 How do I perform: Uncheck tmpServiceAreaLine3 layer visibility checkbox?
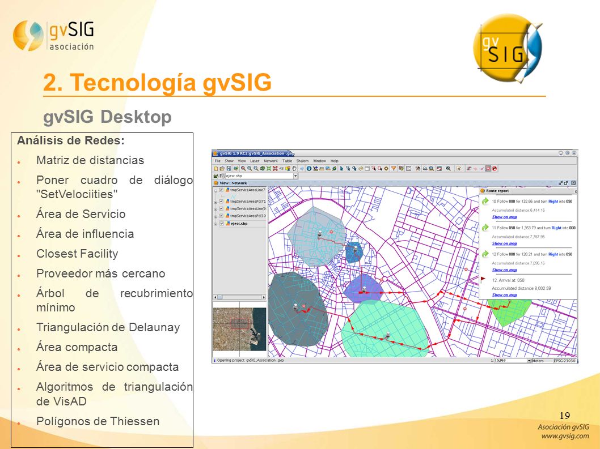coord(221,208)
